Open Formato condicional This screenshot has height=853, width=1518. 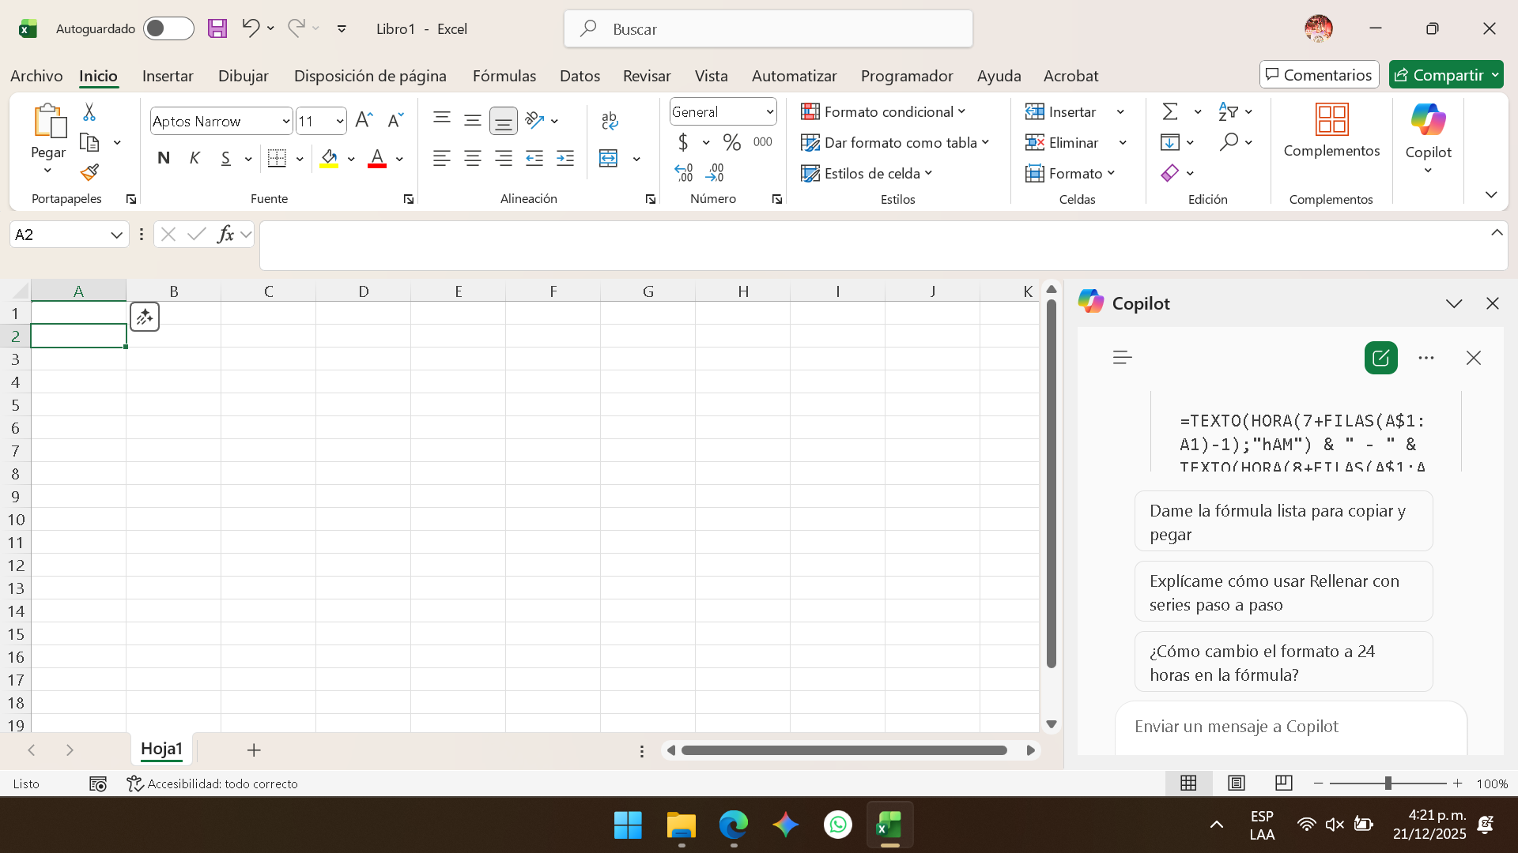coord(882,111)
